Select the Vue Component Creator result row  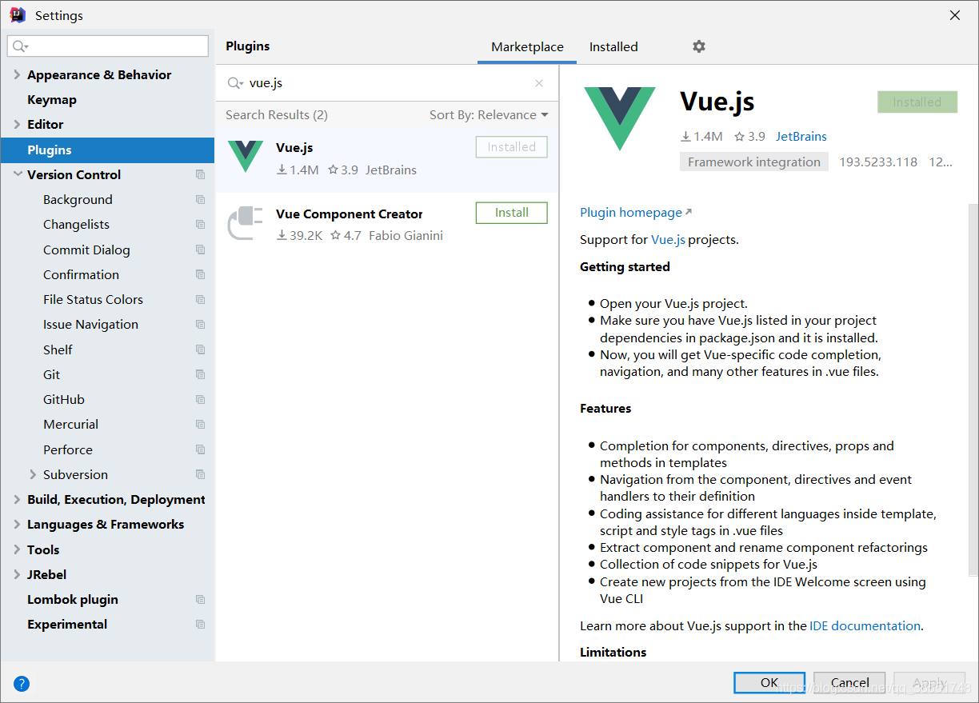pyautogui.click(x=387, y=223)
